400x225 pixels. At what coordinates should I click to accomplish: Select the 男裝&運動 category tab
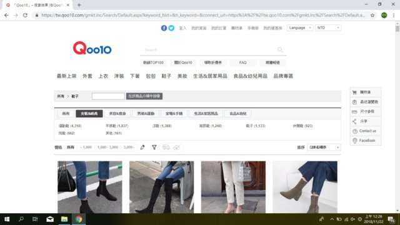(146, 114)
